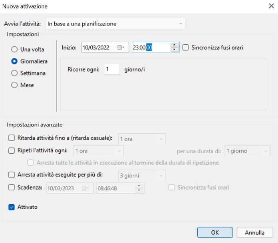
Task: Open the 3 giorni stop-task dropdown
Action: point(142,176)
